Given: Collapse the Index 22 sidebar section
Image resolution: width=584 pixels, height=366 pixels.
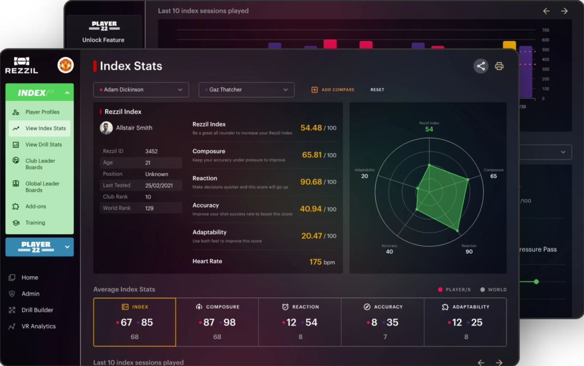Looking at the screenshot, I should (67, 93).
